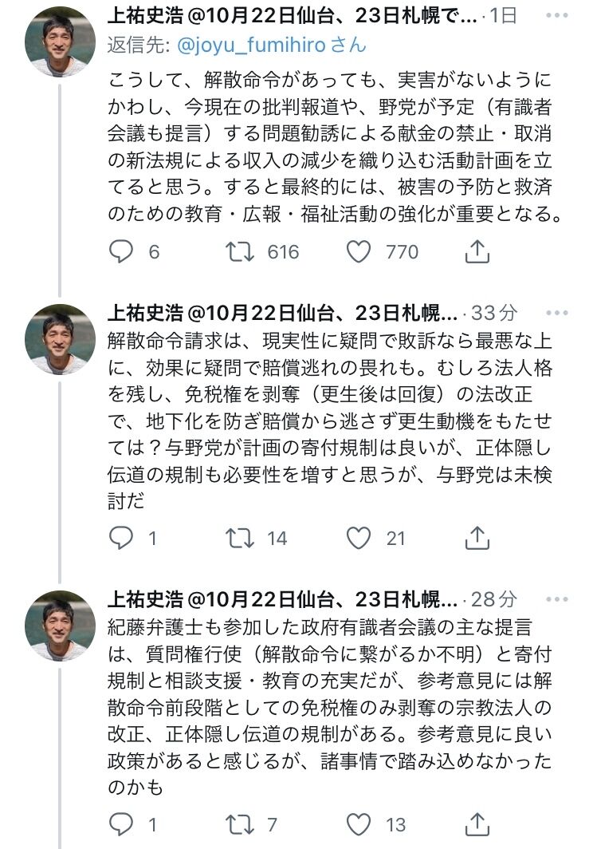Retweet the tweet with 14 retweets

click(x=237, y=539)
